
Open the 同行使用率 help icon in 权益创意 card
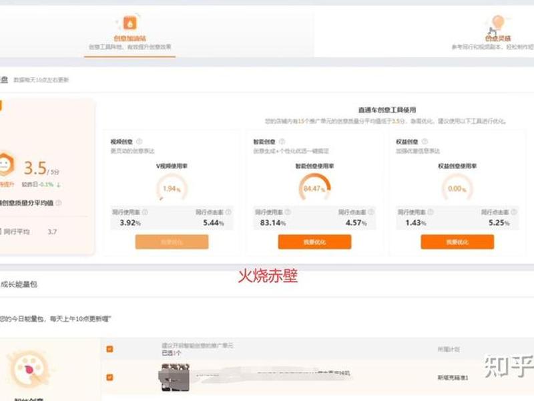click(431, 212)
